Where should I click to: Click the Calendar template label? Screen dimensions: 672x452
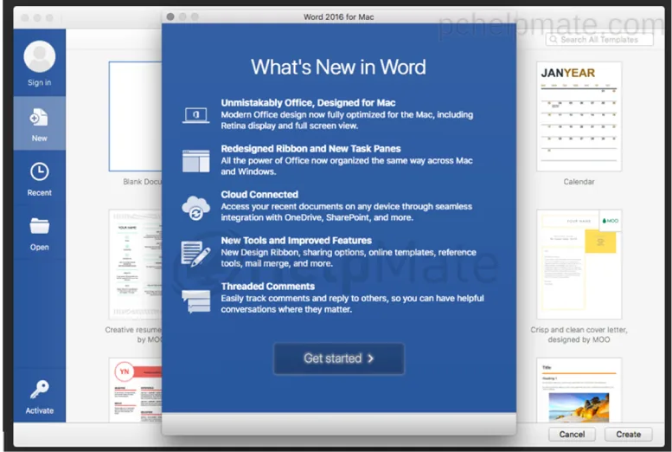coord(579,182)
